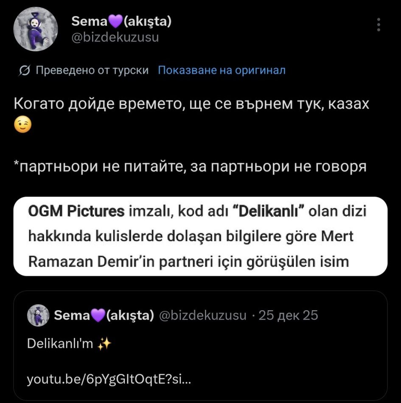
Task: Click the Delikanlı'm quoted tweet text
Action: pyautogui.click(x=60, y=345)
